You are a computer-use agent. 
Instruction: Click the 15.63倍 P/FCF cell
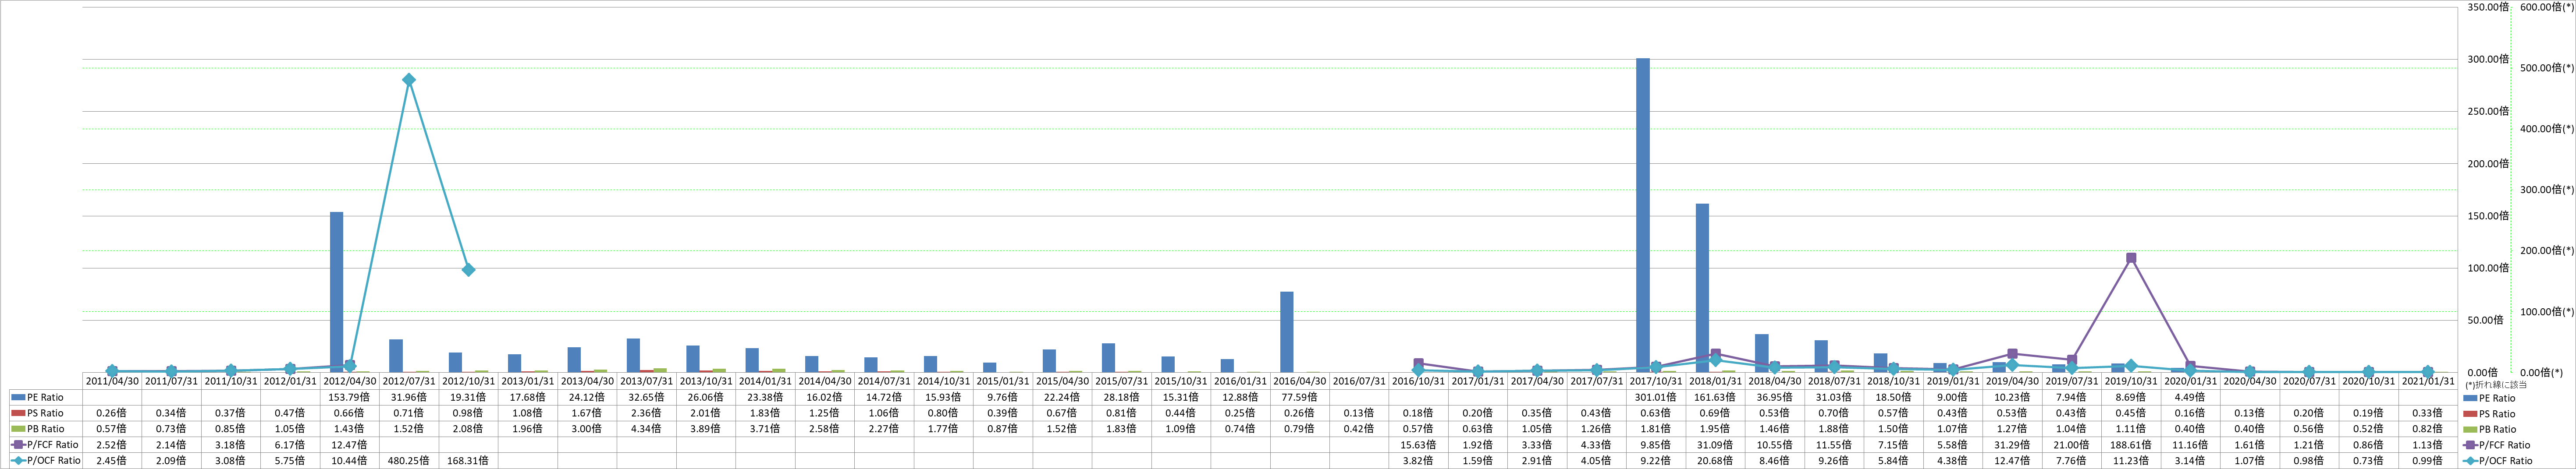(x=1419, y=445)
